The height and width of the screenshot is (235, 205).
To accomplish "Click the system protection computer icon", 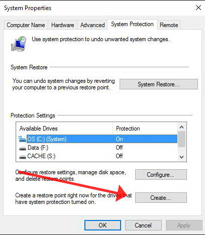I will coord(19,44).
